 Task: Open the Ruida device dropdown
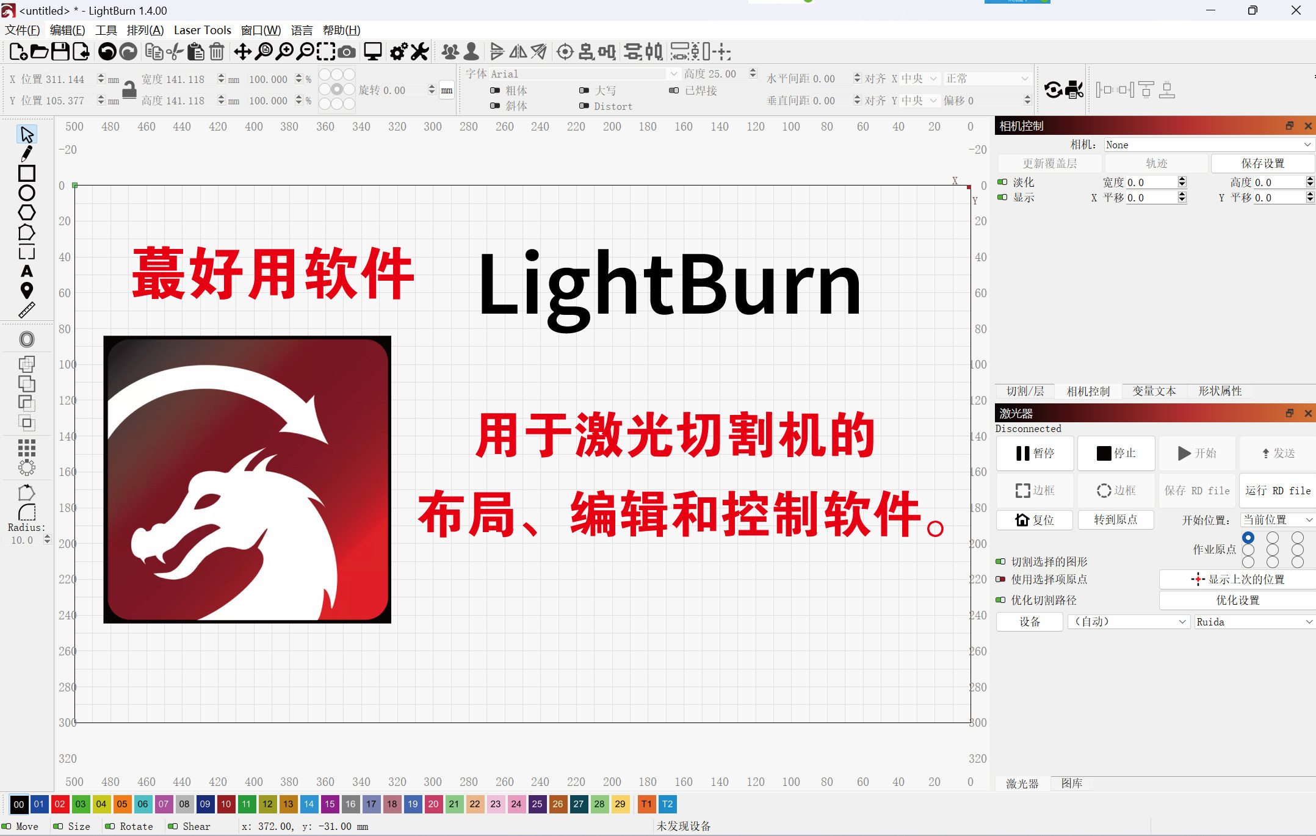[1254, 621]
